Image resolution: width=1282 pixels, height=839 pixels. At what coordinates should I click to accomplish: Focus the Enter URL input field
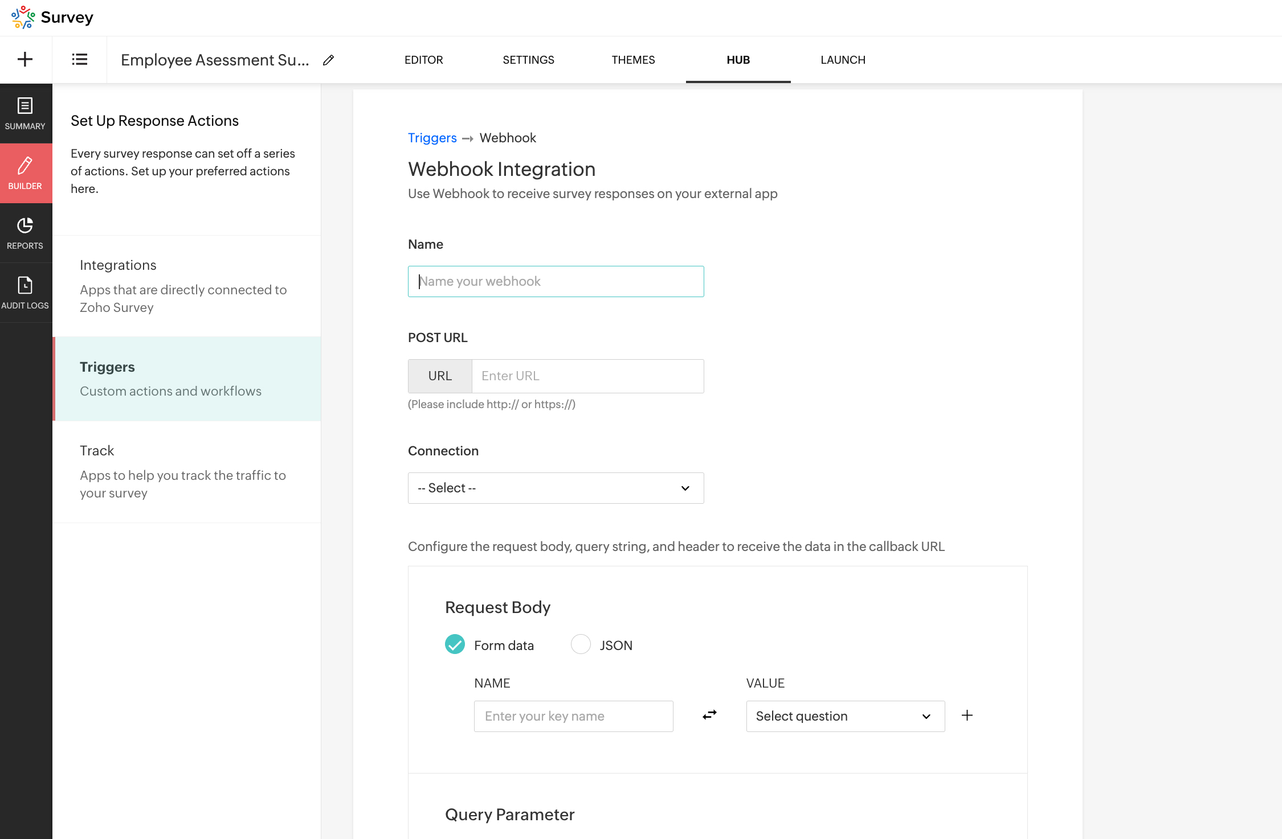click(587, 376)
